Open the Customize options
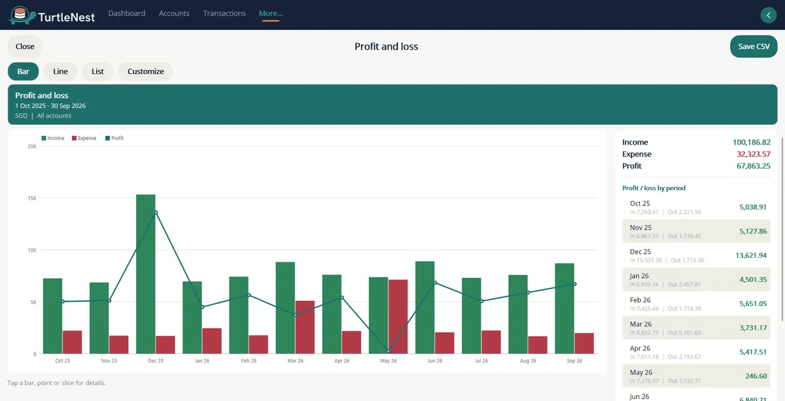The image size is (785, 401). click(x=146, y=71)
